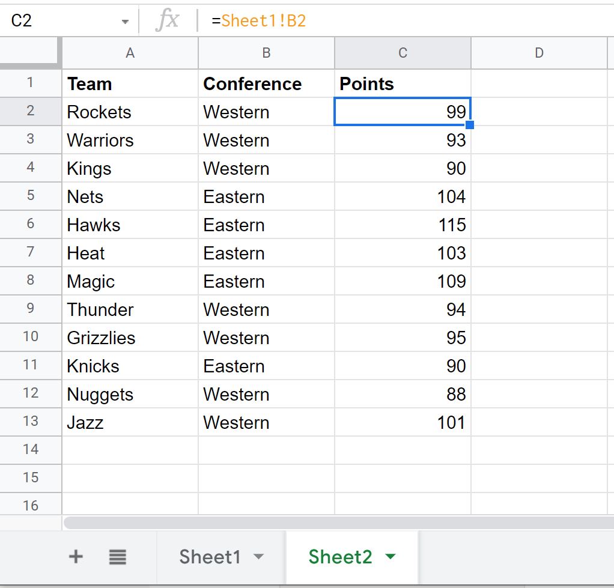This screenshot has height=588, width=614.
Task: Select row 16 header
Action: tap(31, 505)
